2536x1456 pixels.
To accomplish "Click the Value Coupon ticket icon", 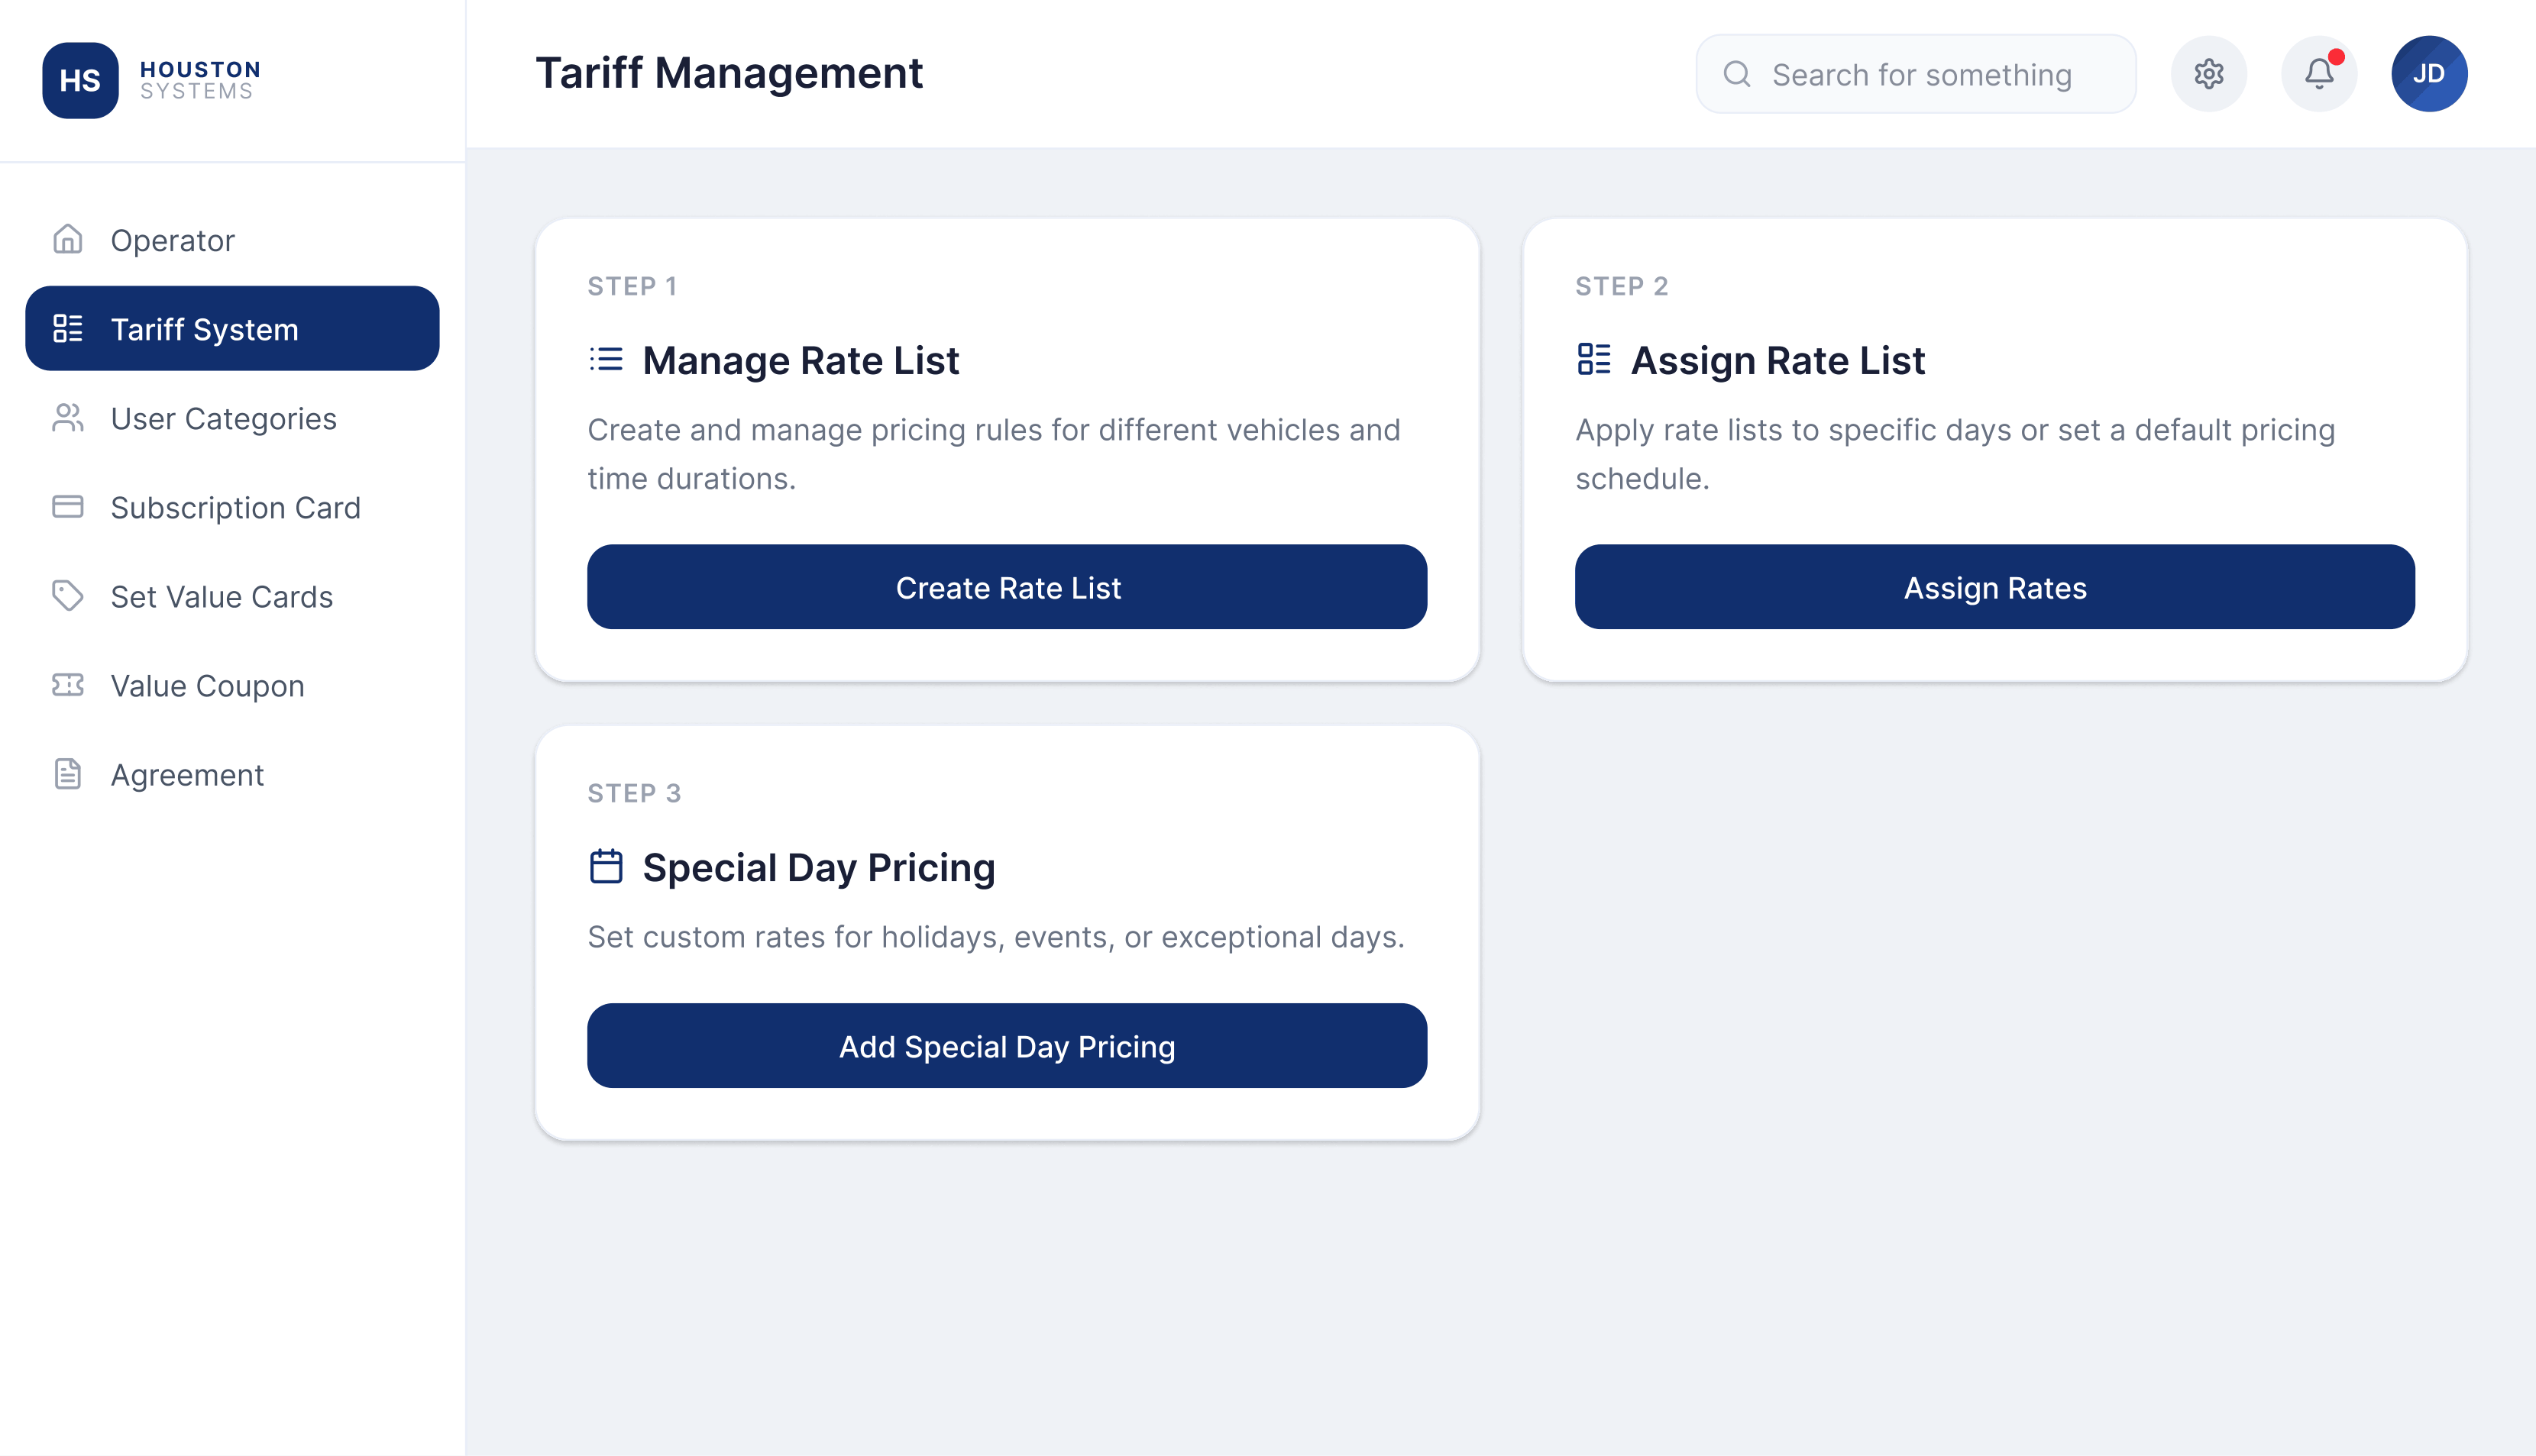I will (67, 685).
